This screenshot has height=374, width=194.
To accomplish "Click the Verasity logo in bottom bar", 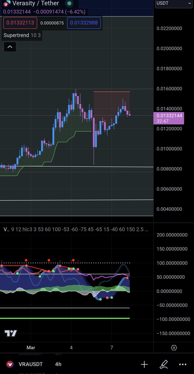I will (10, 364).
